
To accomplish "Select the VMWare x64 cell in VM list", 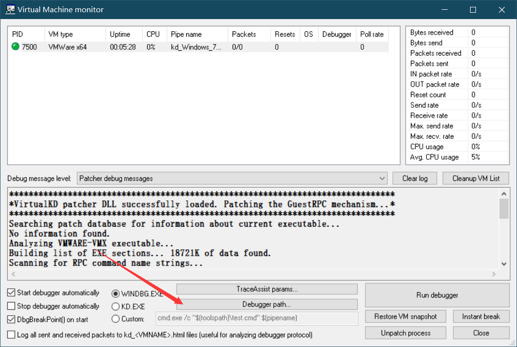I will (67, 47).
